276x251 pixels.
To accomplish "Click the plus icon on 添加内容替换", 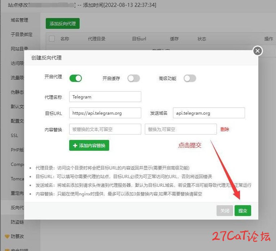I will tap(75, 145).
